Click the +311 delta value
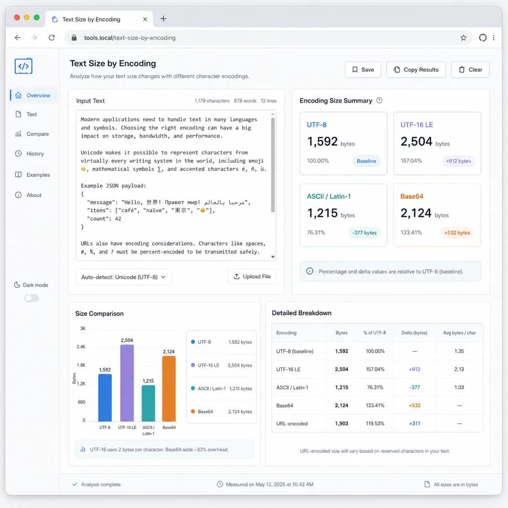Screen dimensions: 508x508 pos(415,423)
